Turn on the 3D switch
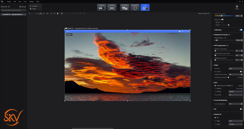This screenshot has width=244, height=129. click(x=241, y=109)
